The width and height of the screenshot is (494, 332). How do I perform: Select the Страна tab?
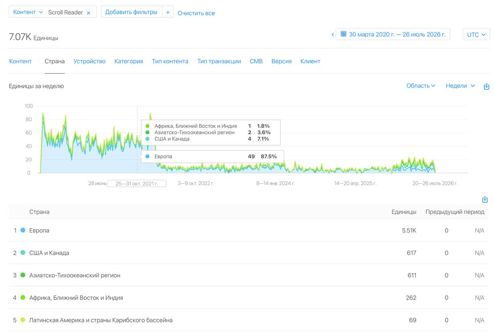pyautogui.click(x=54, y=61)
